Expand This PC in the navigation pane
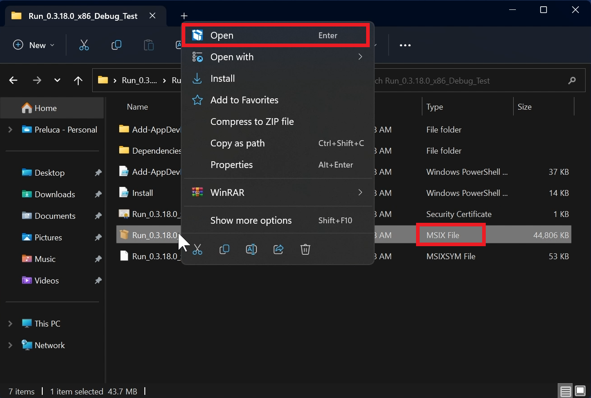The height and width of the screenshot is (398, 591). pyautogui.click(x=10, y=323)
